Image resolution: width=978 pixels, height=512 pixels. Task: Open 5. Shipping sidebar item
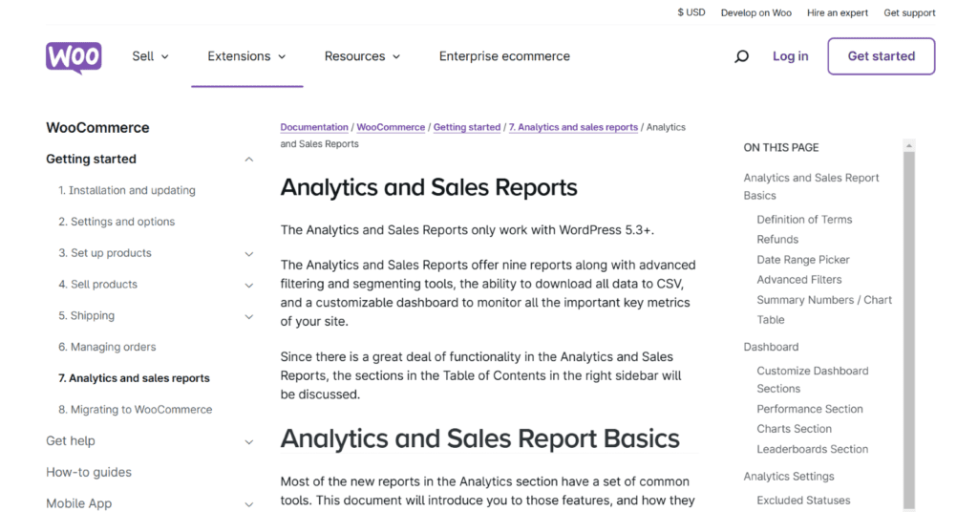coord(87,315)
